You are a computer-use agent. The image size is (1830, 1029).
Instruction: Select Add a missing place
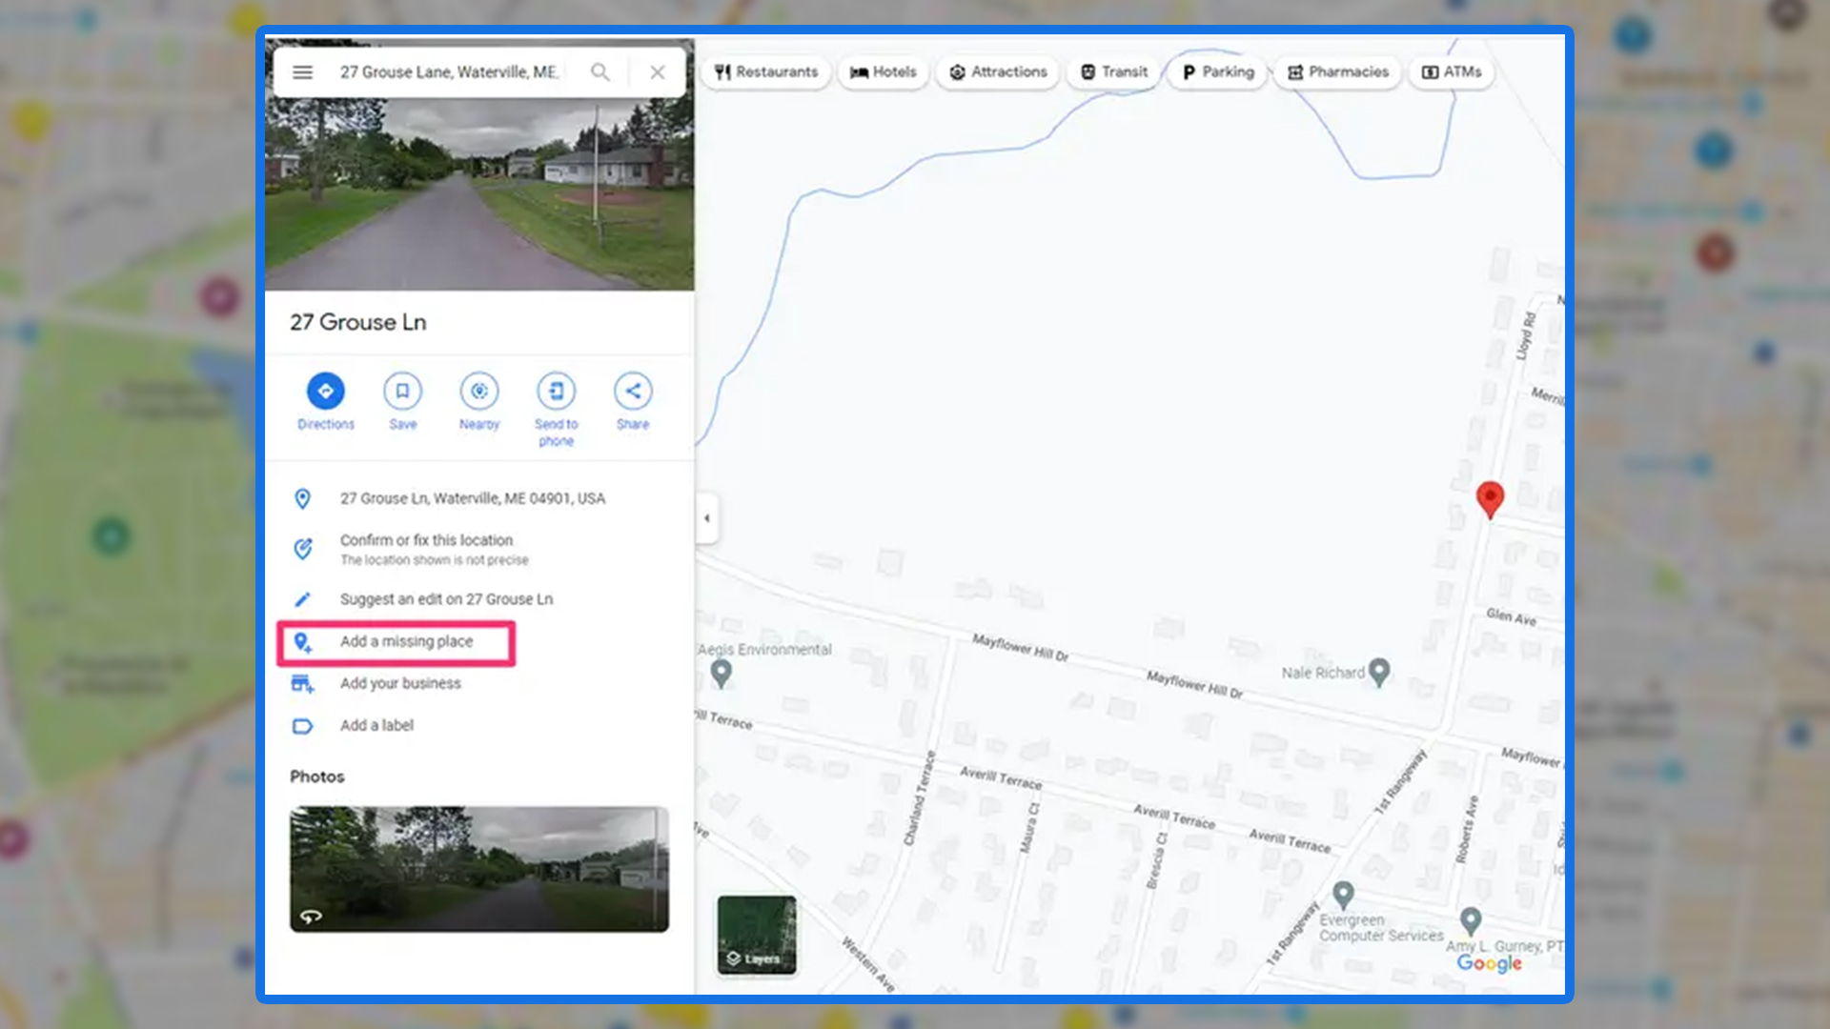coord(406,641)
